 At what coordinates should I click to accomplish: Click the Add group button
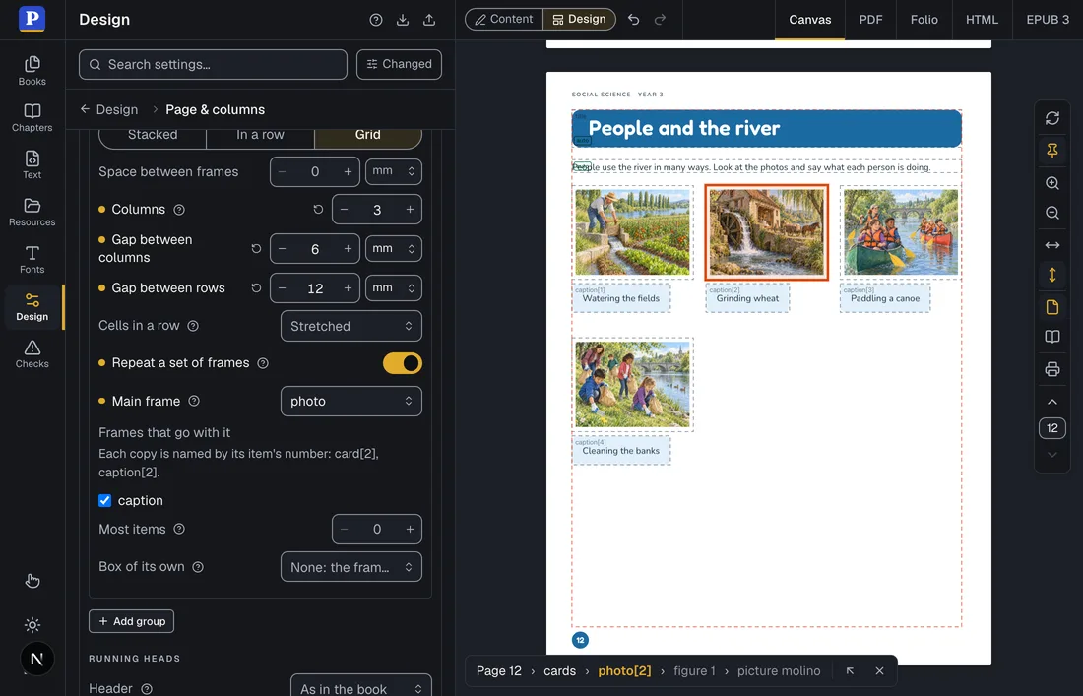coord(131,621)
